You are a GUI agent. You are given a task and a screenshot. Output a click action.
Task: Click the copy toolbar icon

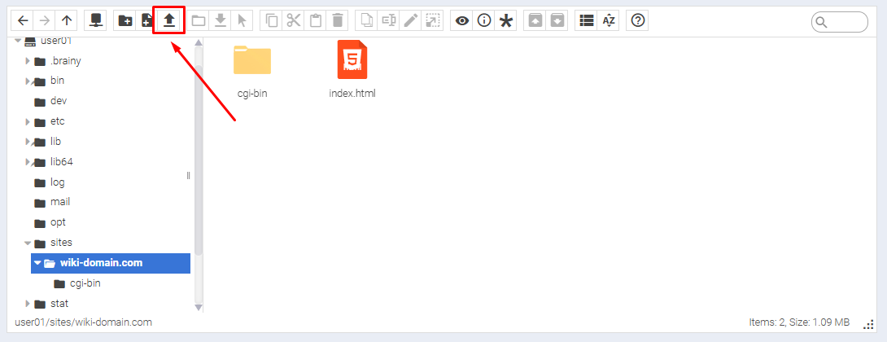272,21
